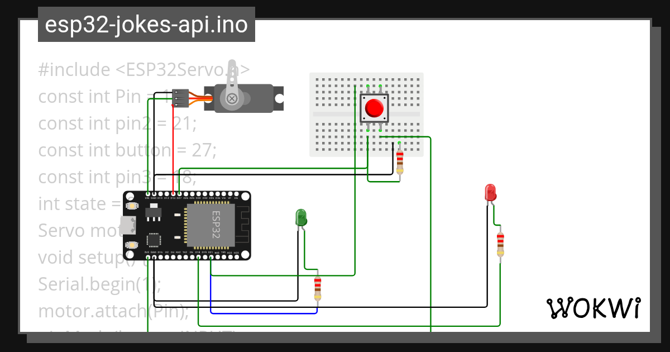The height and width of the screenshot is (352, 670).
Task: Click the resistor attached to the breadboard
Action: (x=399, y=162)
